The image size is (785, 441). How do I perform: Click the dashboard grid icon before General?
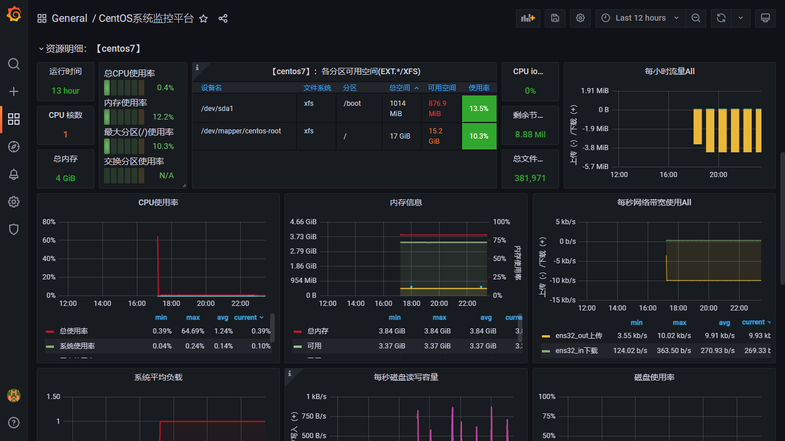[42, 18]
